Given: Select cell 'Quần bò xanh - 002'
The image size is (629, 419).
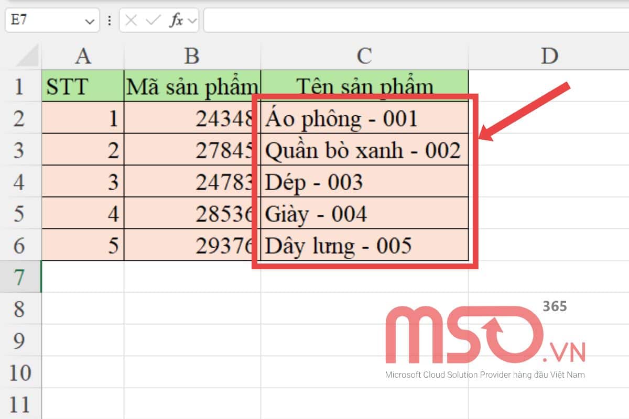Looking at the screenshot, I should [364, 150].
